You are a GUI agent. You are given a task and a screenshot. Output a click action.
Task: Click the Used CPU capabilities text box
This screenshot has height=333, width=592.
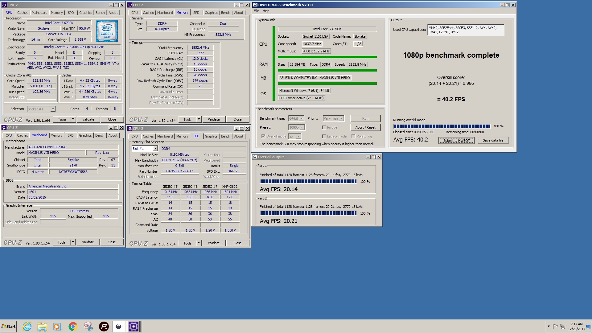click(x=466, y=30)
